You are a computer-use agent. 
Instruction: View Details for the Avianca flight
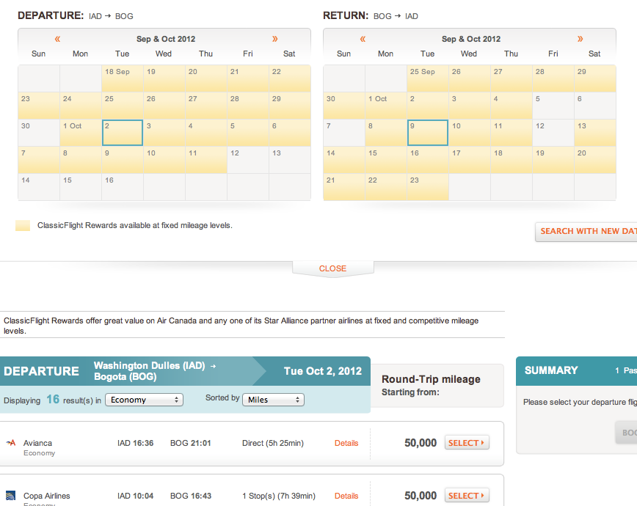[x=346, y=443]
